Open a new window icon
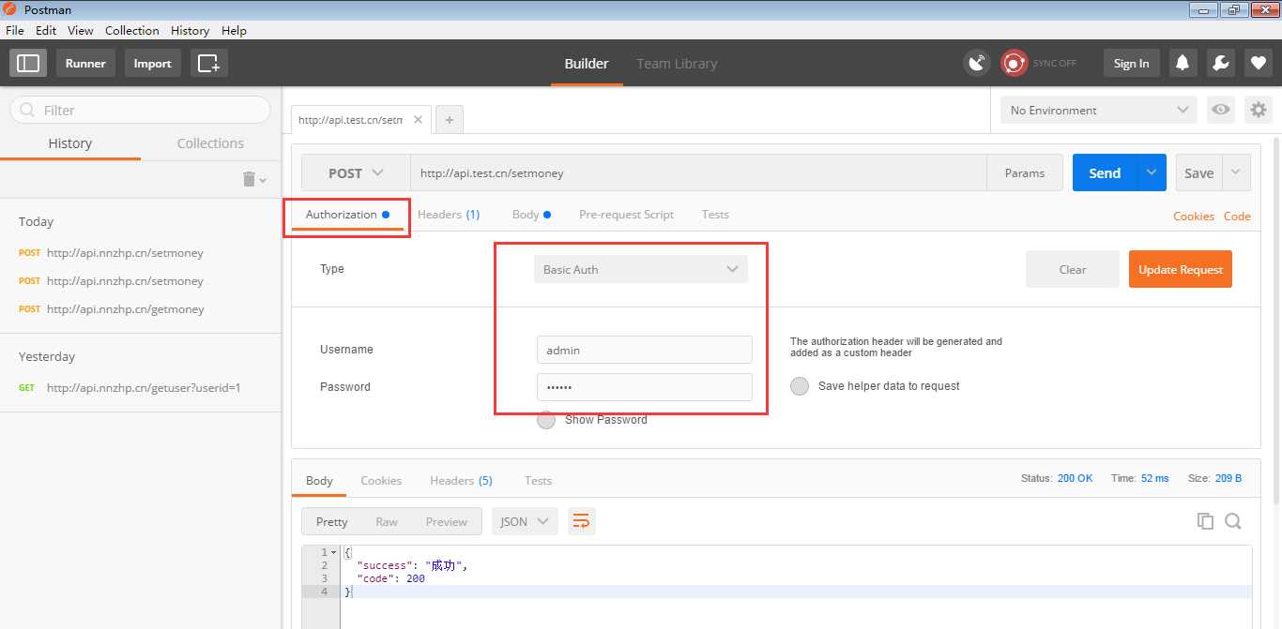Screen dimensions: 1282x629 [209, 63]
